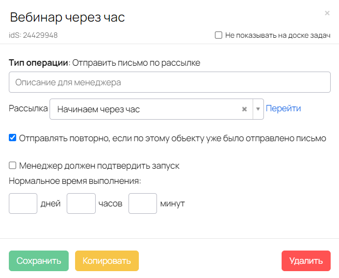This screenshot has height=278, width=339.
Task: Open the 'Начинаем через час' combo box
Action: tap(147, 109)
